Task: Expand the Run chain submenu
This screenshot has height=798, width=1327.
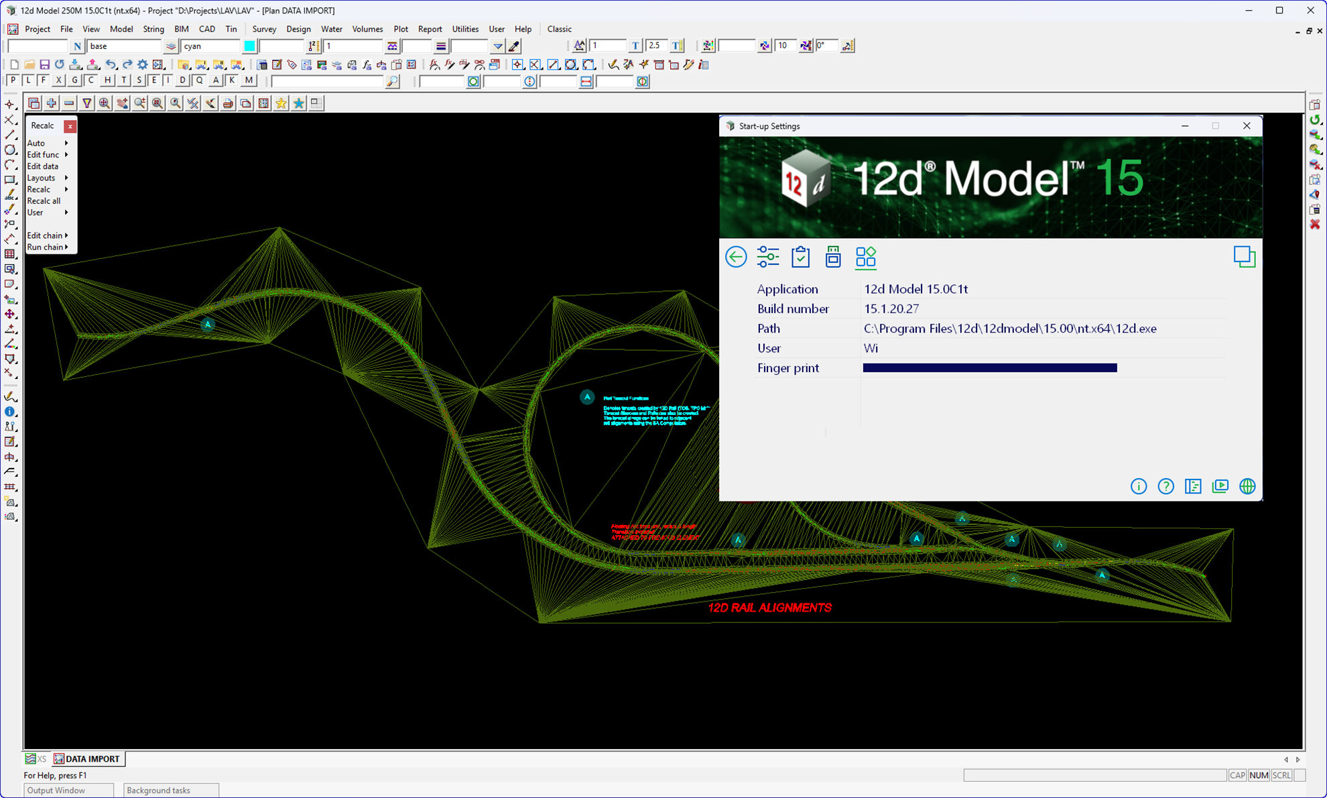Action: pos(48,247)
